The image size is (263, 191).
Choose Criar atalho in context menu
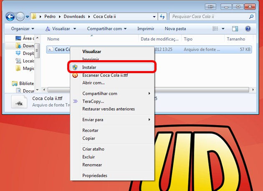coord(93,149)
